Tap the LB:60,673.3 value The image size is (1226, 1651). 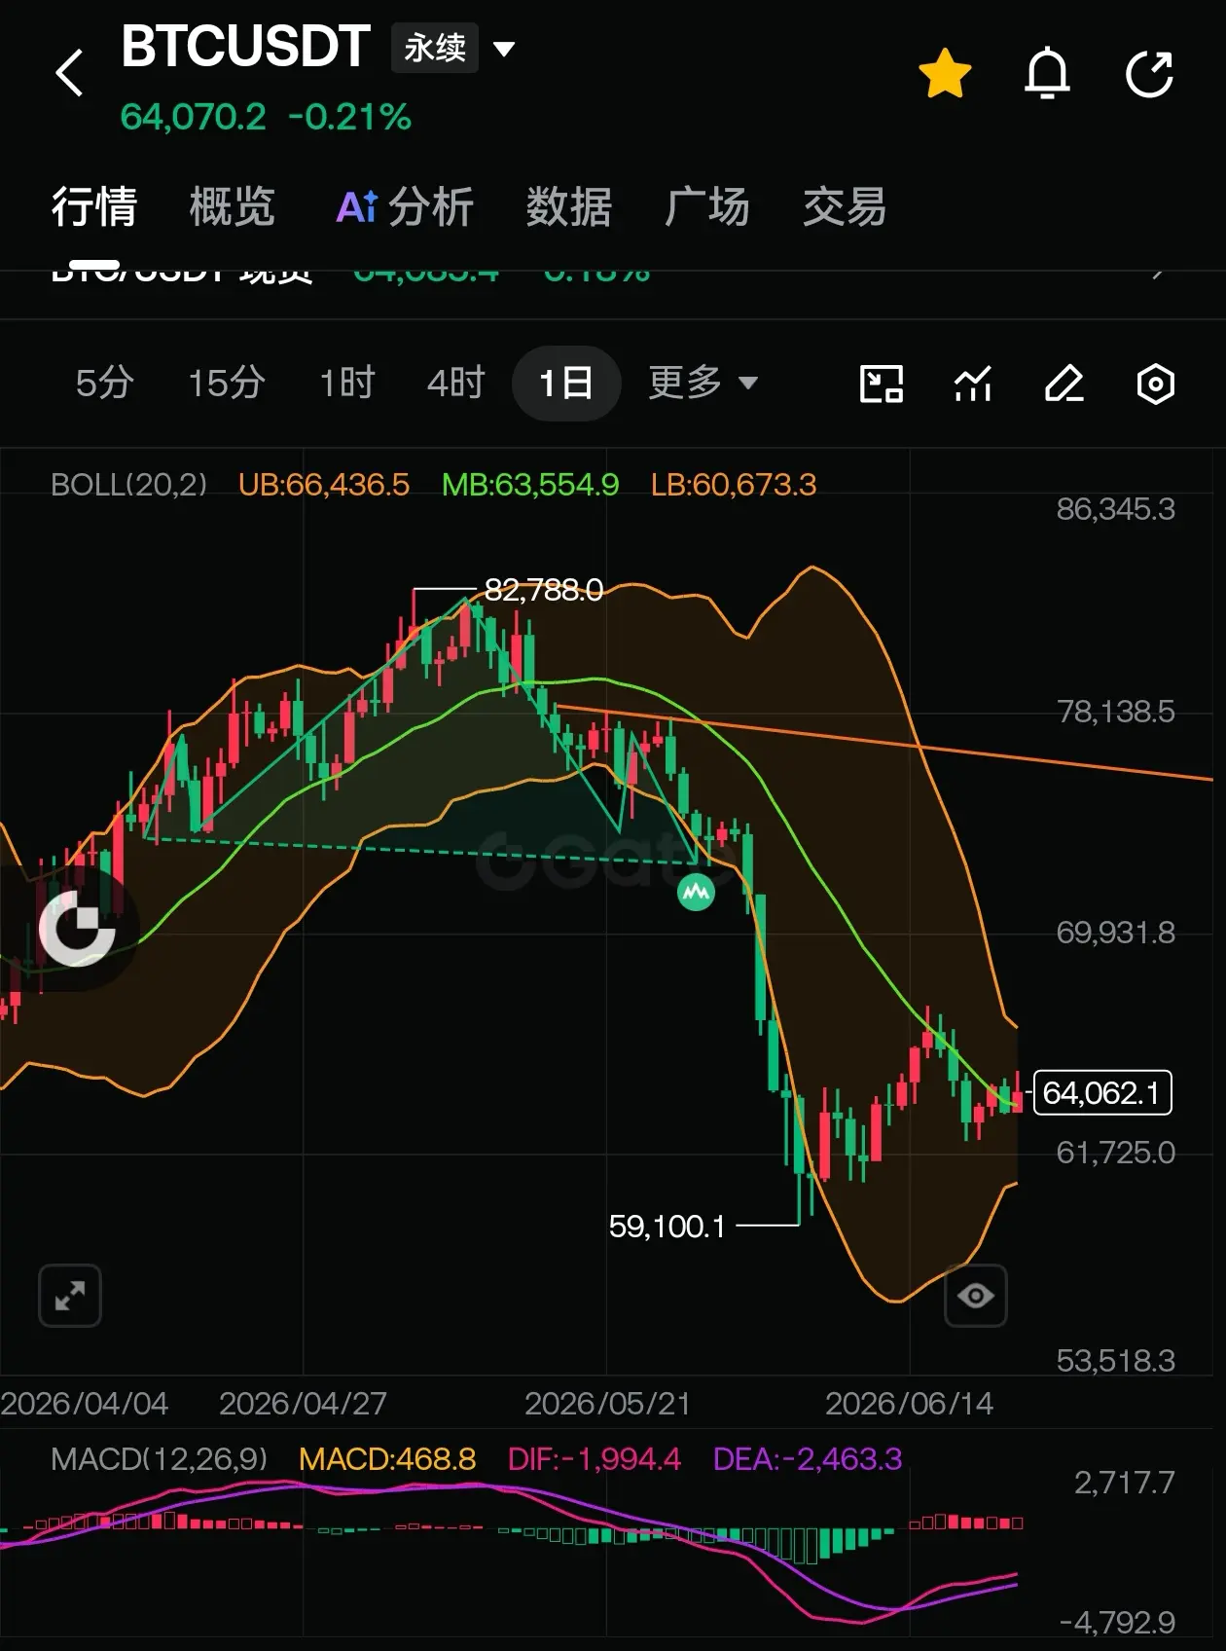click(x=734, y=485)
